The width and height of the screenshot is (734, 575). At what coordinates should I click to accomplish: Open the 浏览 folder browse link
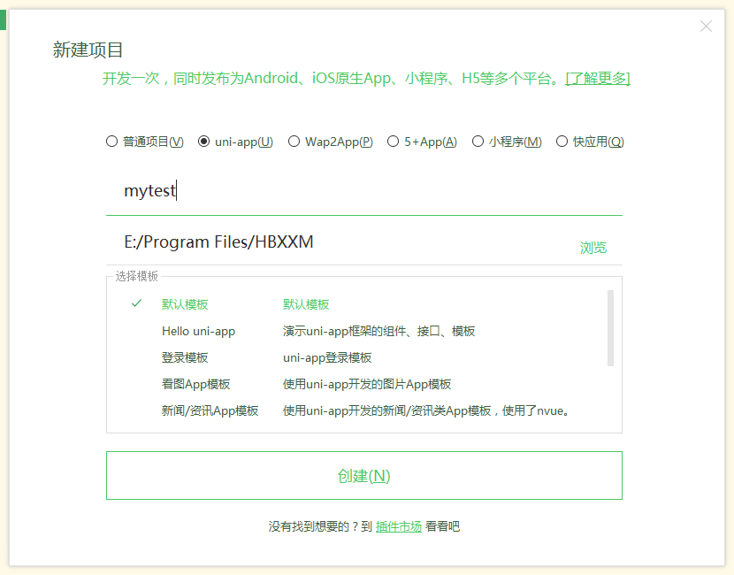pos(593,248)
